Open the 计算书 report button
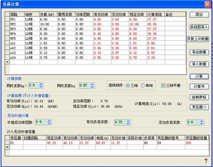 [x=199, y=86]
